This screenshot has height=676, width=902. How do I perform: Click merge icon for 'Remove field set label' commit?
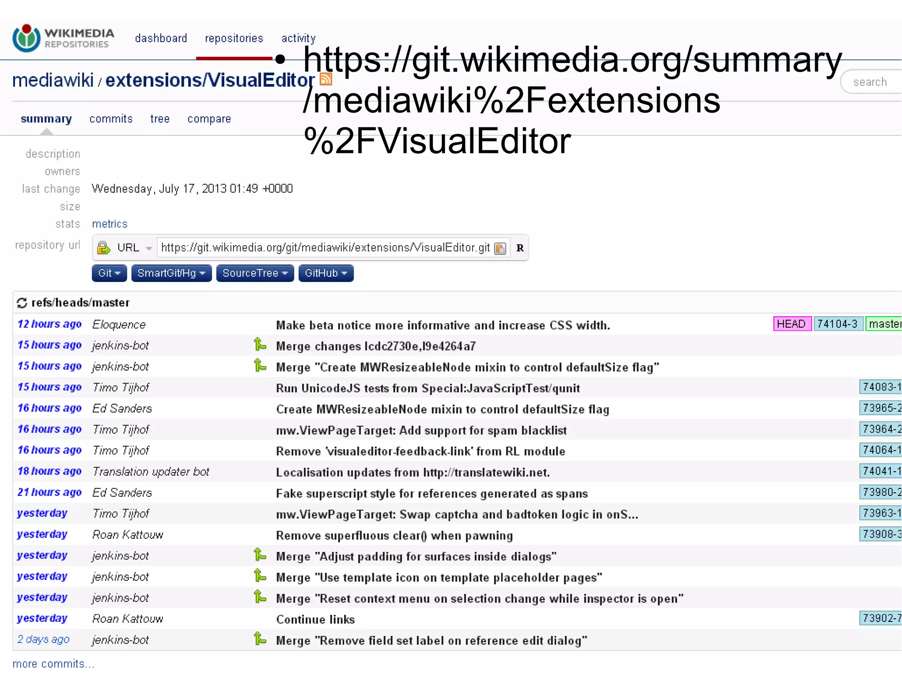260,639
